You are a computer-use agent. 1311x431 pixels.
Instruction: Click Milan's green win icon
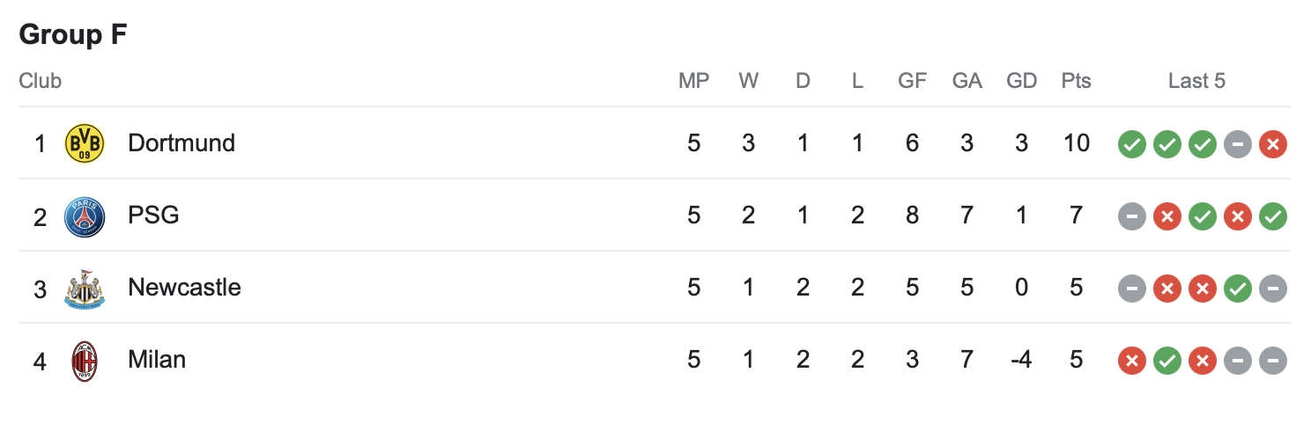coord(1167,360)
